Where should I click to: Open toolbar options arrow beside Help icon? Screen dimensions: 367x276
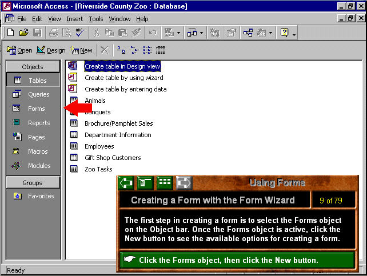294,35
